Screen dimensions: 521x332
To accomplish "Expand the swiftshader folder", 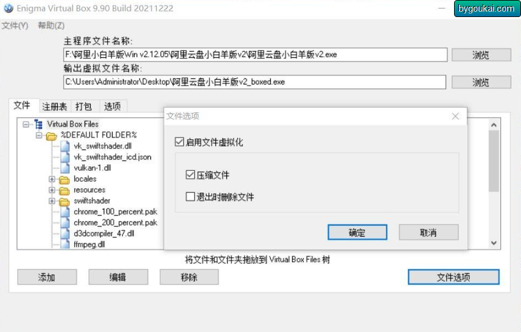I will point(52,201).
